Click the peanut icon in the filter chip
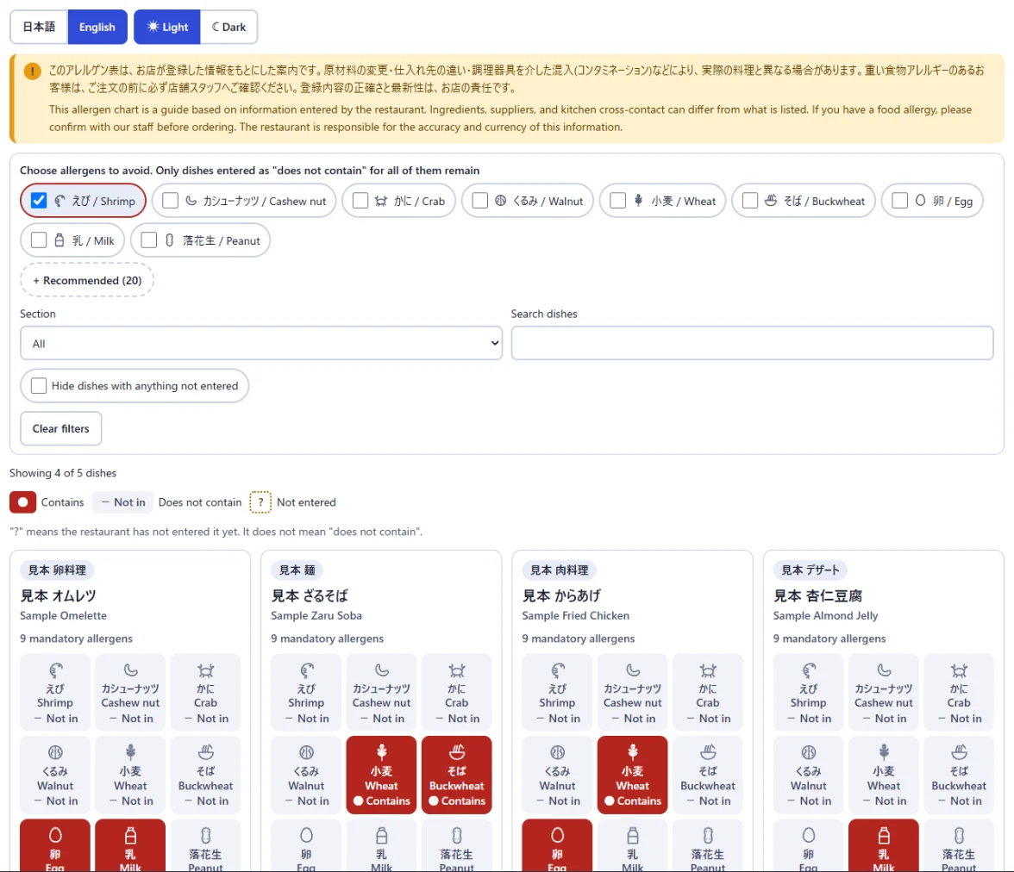 [169, 240]
